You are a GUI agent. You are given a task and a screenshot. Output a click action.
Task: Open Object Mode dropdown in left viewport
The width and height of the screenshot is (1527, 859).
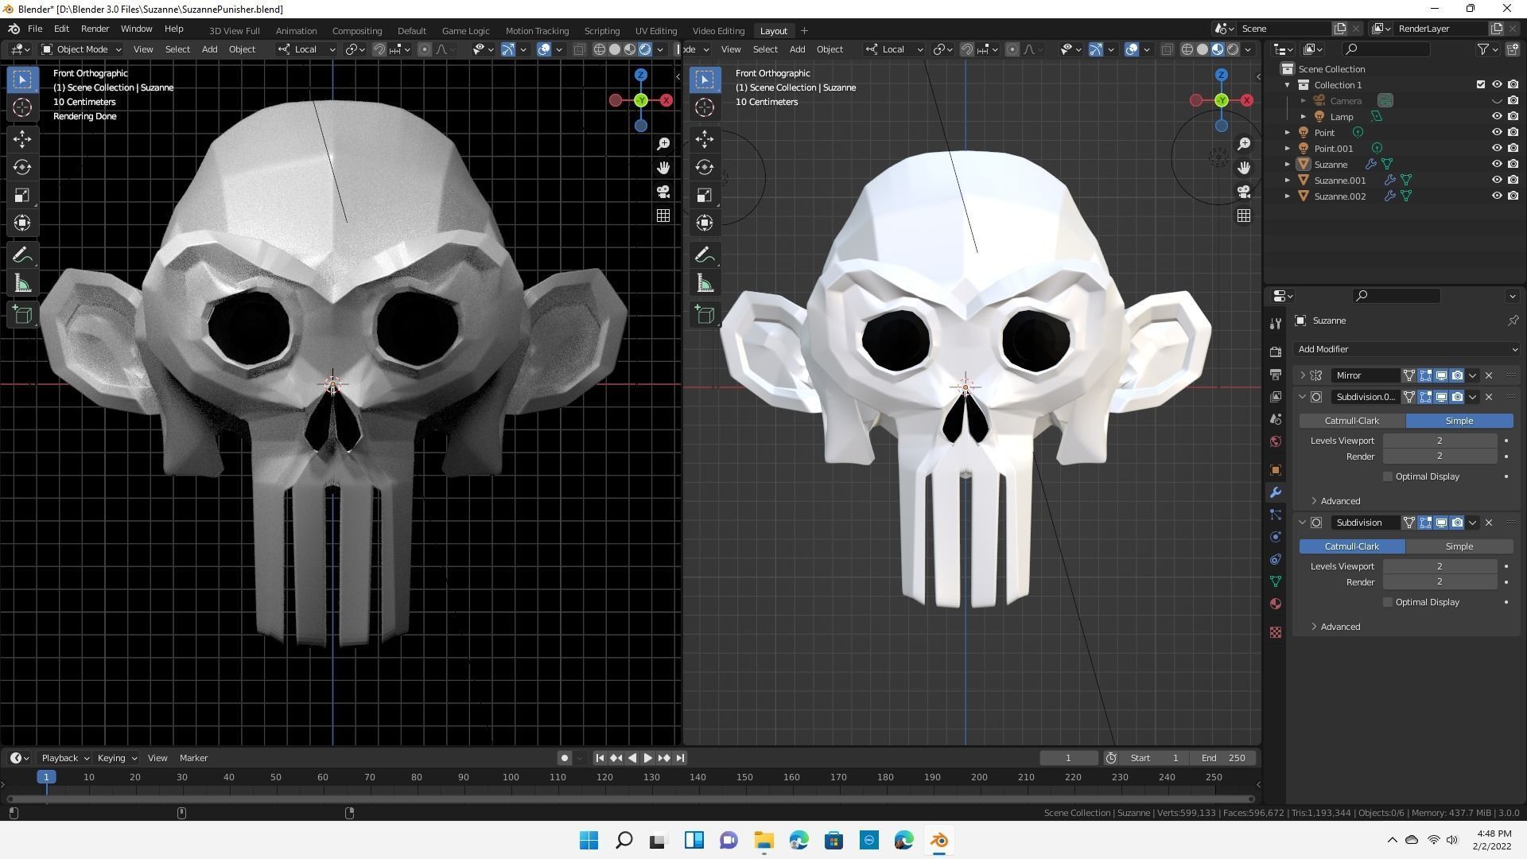[82, 49]
